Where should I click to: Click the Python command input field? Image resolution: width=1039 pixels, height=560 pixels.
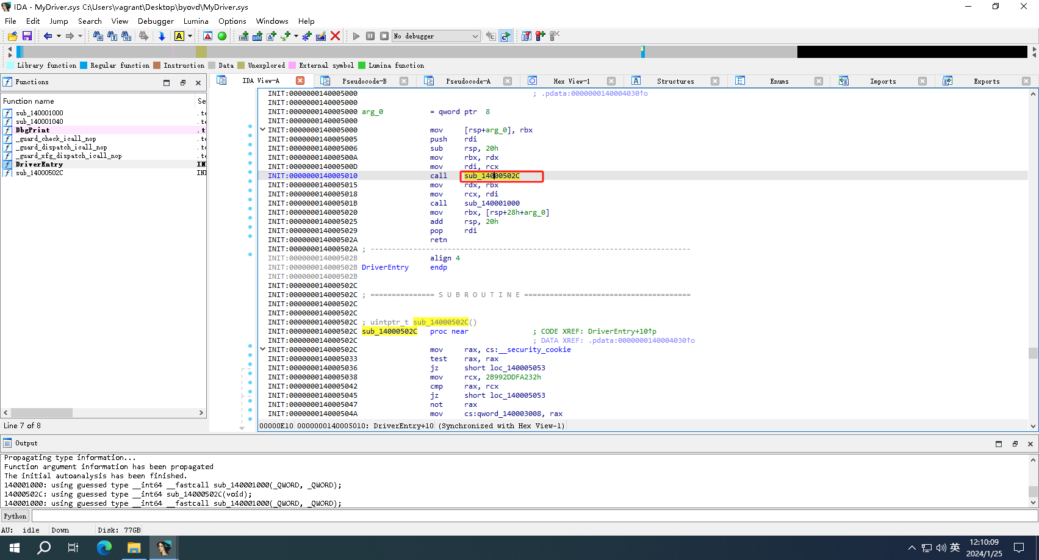[531, 516]
